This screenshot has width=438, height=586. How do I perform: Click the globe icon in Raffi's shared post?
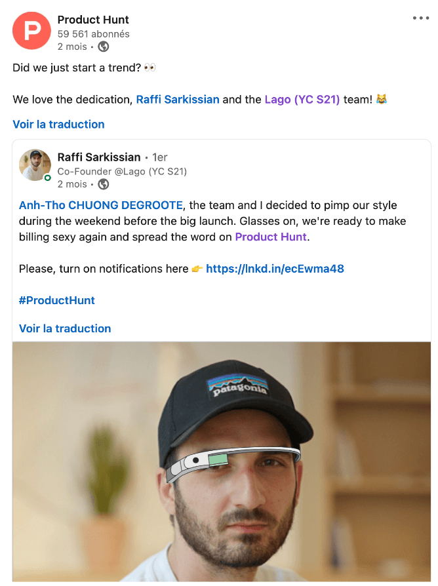coord(104,184)
